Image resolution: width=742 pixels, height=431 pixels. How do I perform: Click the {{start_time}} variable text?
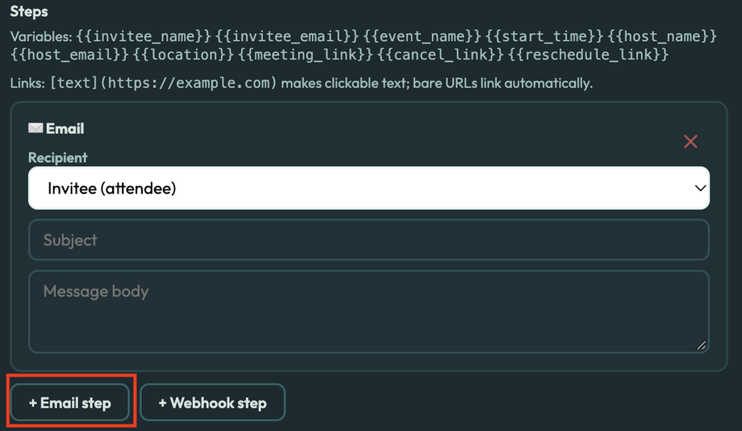click(x=544, y=36)
